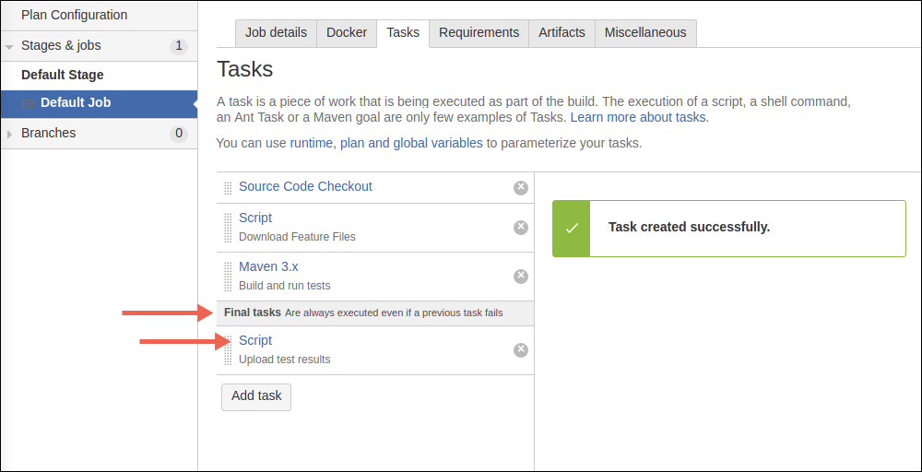Open the Learn more about tasks link
Image resolution: width=922 pixels, height=472 pixels.
(638, 118)
